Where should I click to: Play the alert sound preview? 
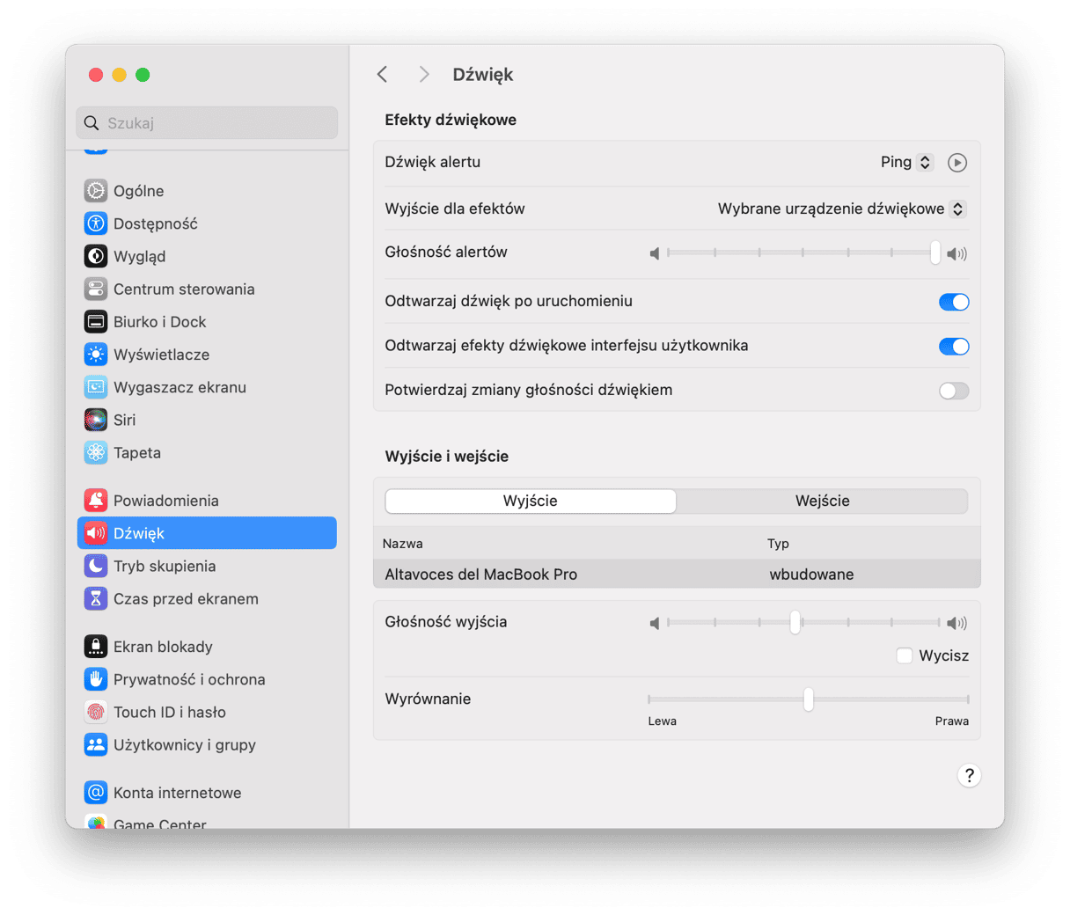(x=957, y=163)
